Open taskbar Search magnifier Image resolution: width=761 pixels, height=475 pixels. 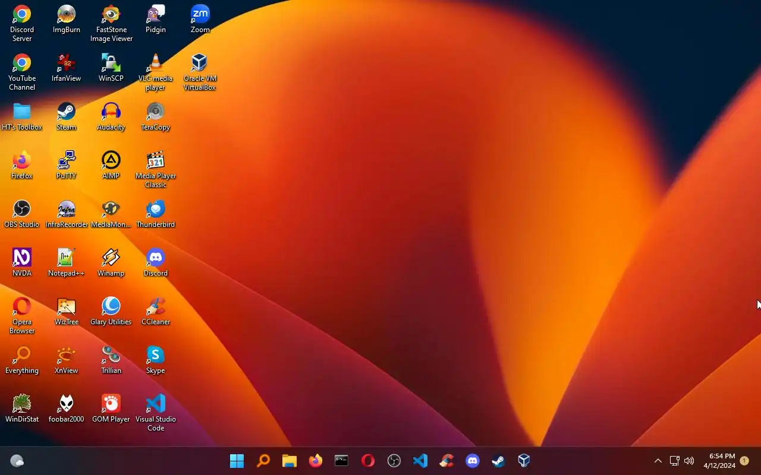click(x=263, y=461)
